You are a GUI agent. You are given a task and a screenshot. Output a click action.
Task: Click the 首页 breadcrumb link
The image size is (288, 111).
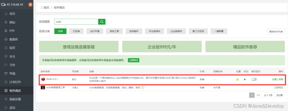pos(46,7)
